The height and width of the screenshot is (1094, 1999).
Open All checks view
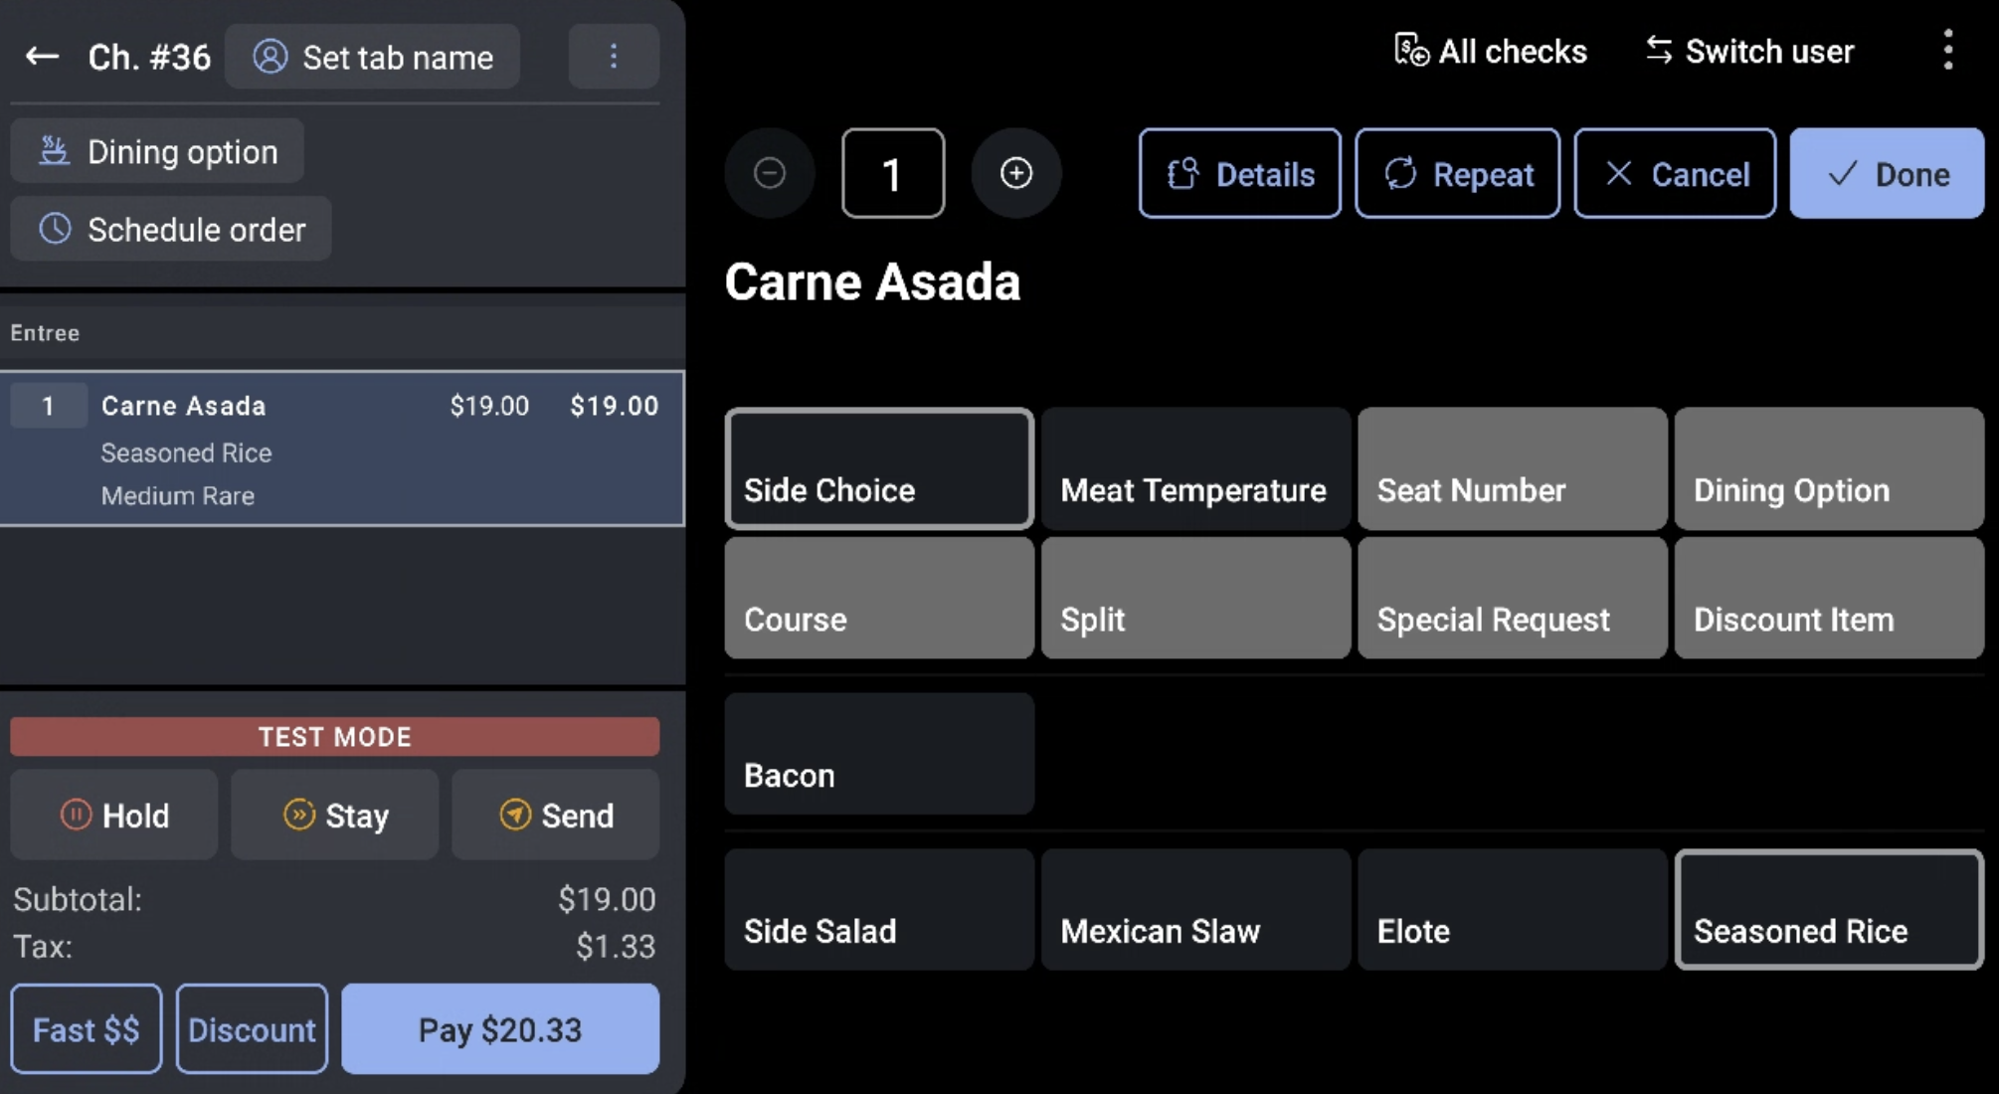1490,52
